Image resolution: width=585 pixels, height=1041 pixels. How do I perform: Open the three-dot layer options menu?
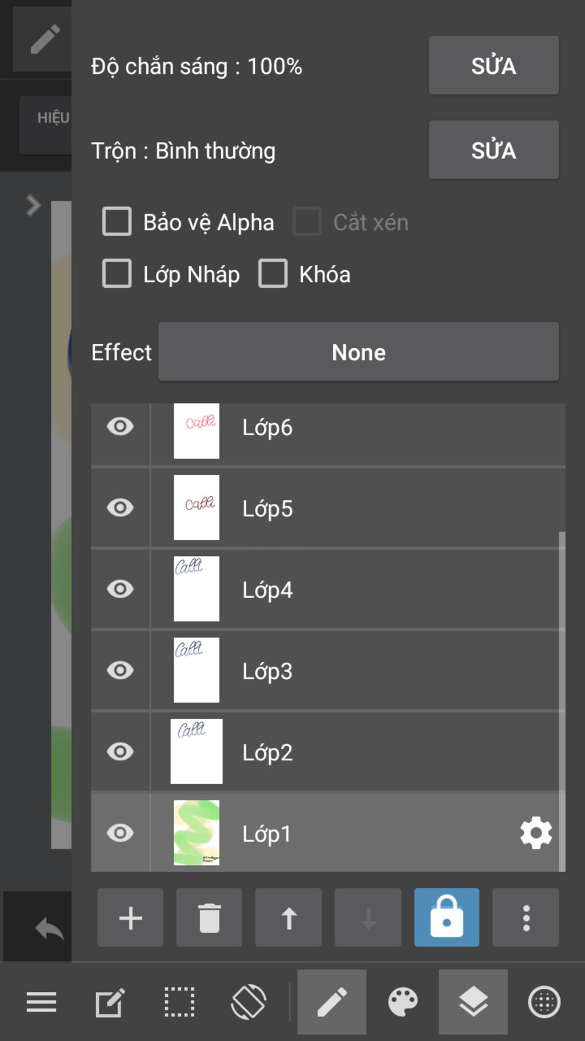point(526,917)
